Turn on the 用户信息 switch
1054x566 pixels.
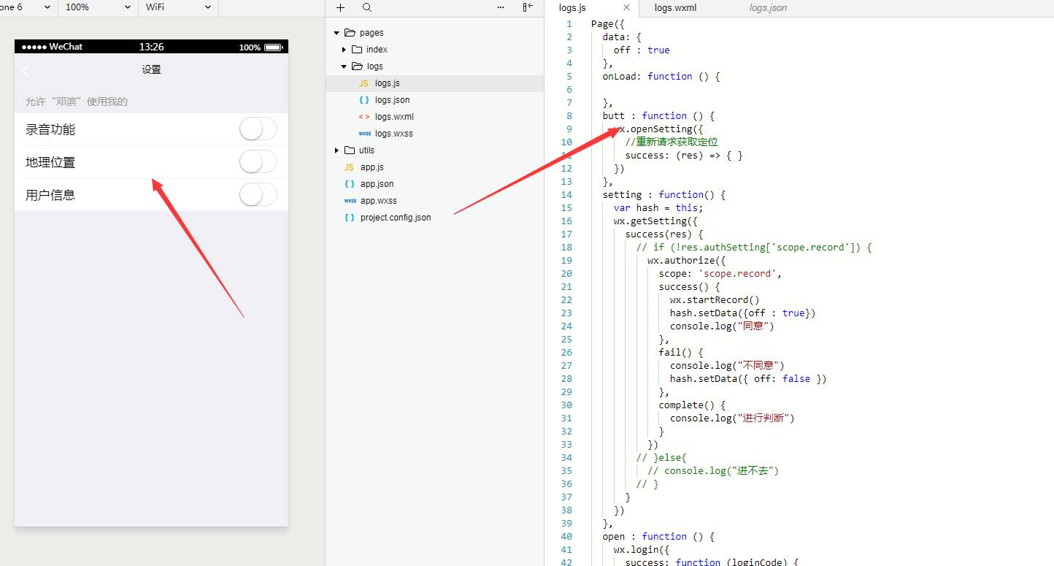tap(258, 195)
